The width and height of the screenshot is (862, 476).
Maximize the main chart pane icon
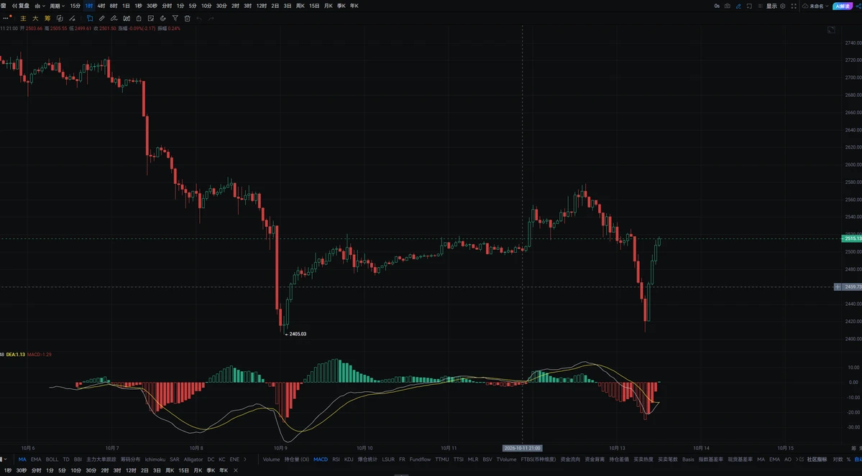tap(831, 29)
